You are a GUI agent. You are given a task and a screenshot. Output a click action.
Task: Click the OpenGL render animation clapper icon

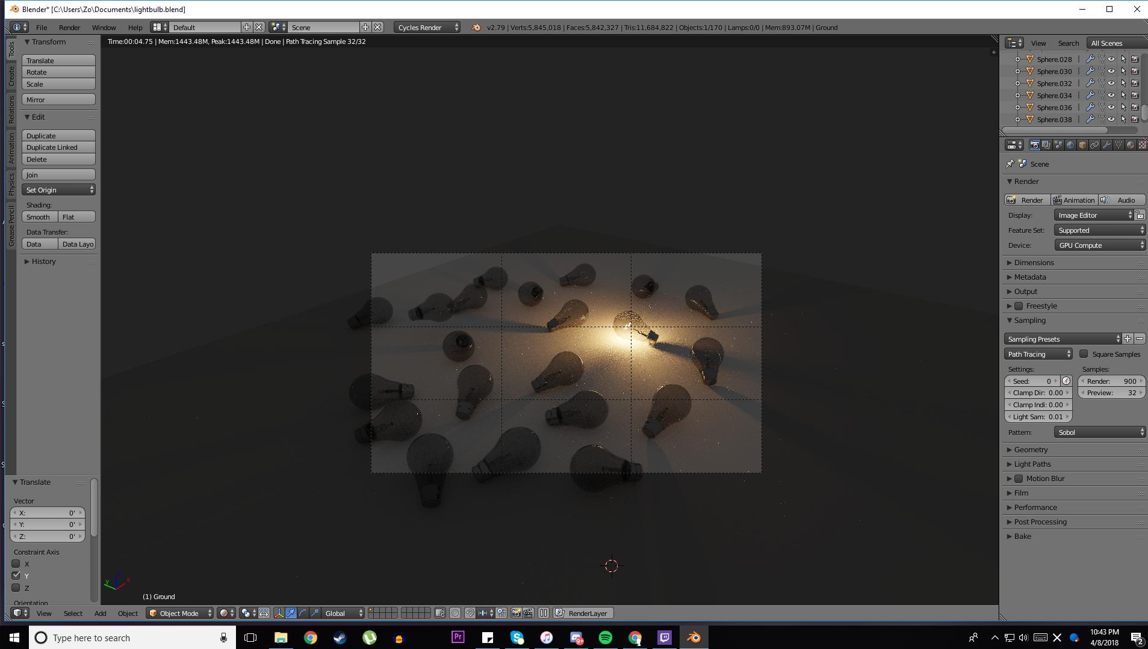[529, 613]
